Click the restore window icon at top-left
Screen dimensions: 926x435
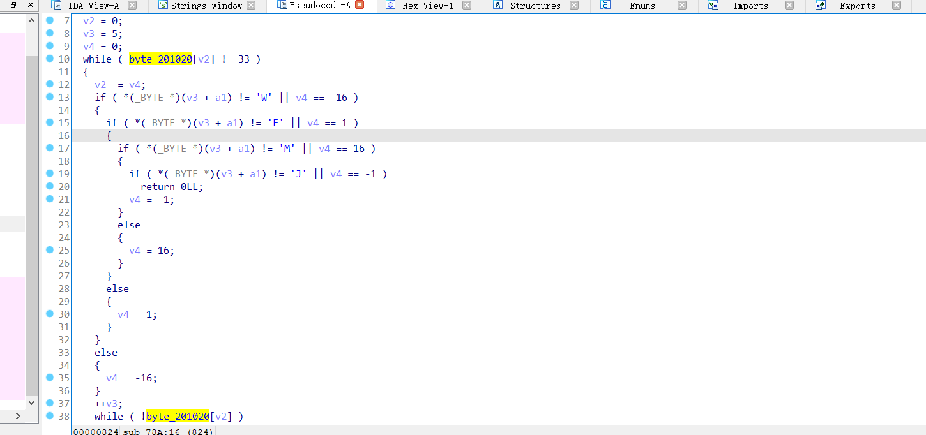[13, 5]
